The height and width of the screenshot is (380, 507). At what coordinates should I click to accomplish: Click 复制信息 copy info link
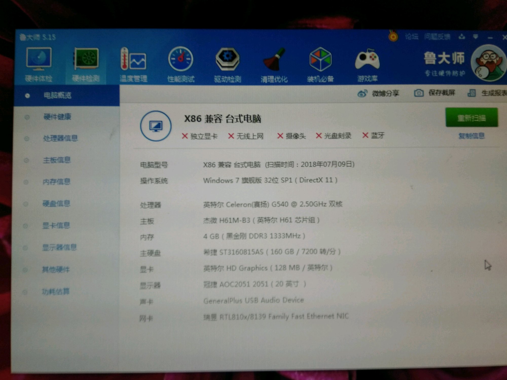[471, 136]
